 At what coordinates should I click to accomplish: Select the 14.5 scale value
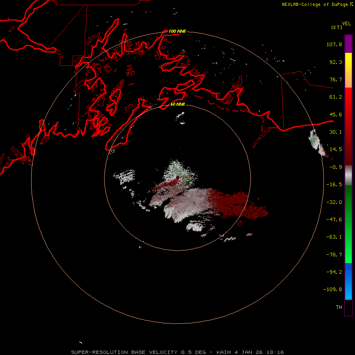[x=336, y=149]
